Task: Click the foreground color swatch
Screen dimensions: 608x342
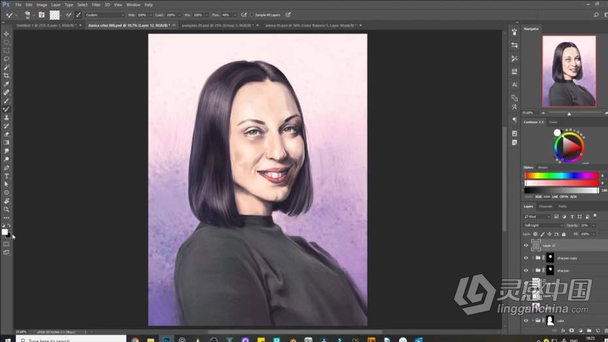Action: pos(5,231)
